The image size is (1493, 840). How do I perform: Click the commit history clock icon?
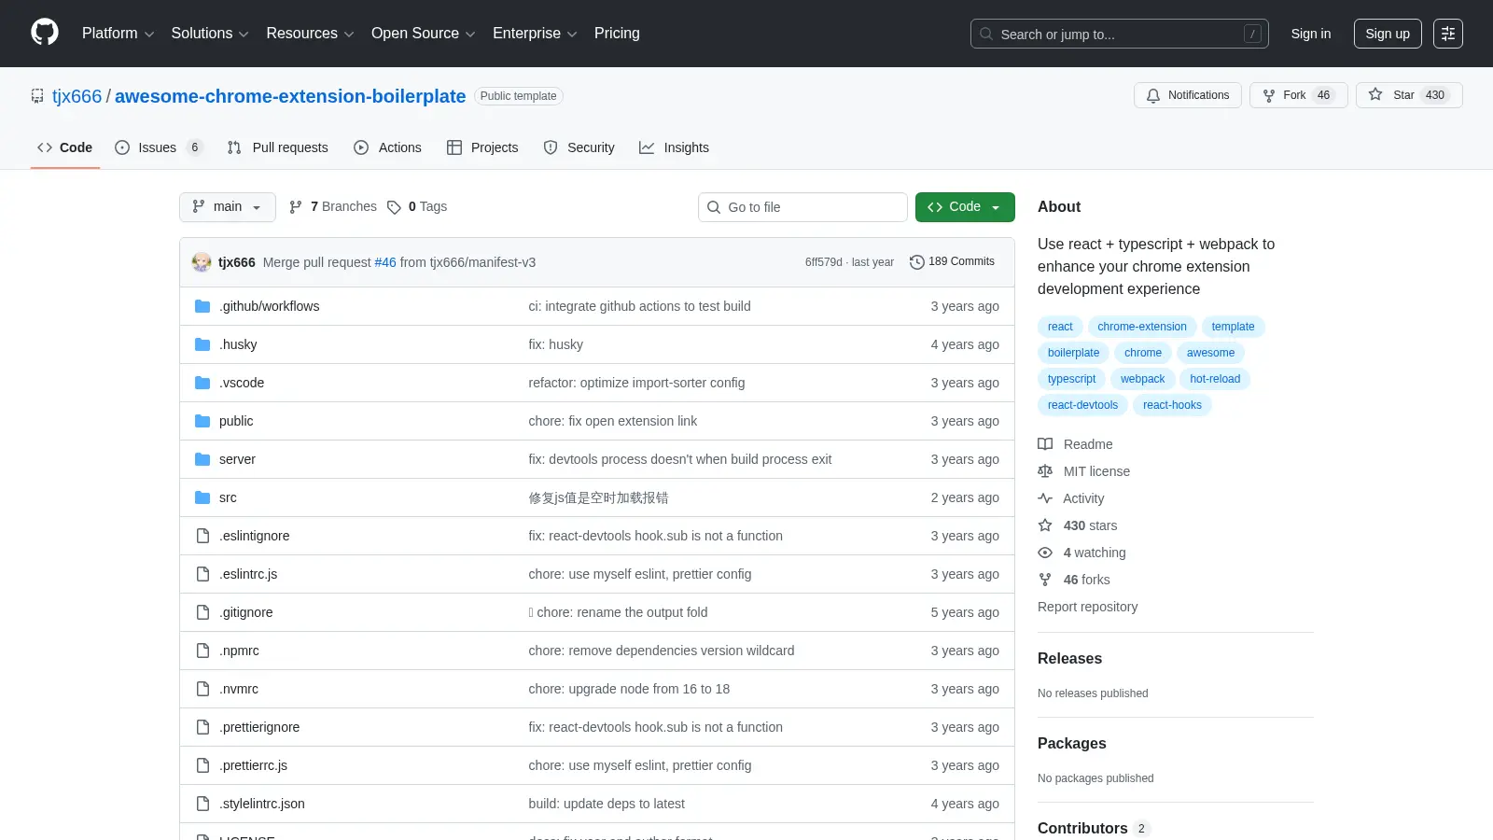tap(917, 262)
